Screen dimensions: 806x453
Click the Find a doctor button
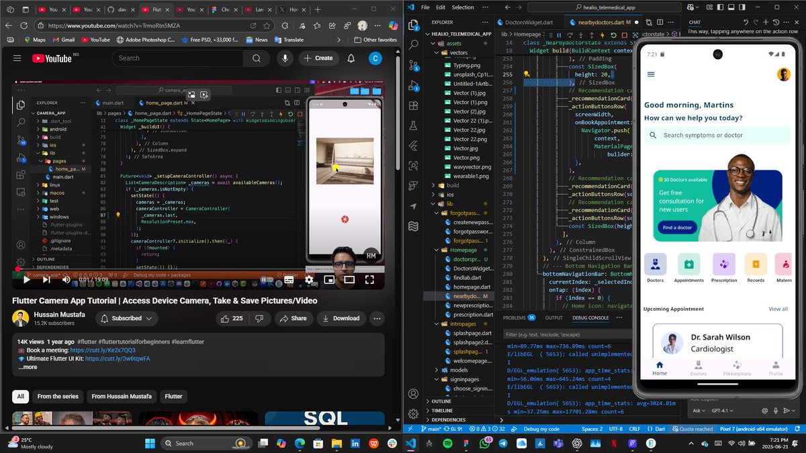coord(677,228)
